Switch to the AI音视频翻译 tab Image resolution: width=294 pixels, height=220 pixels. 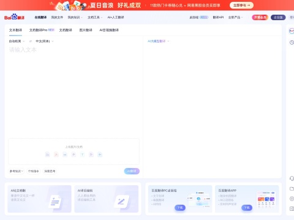click(x=109, y=30)
